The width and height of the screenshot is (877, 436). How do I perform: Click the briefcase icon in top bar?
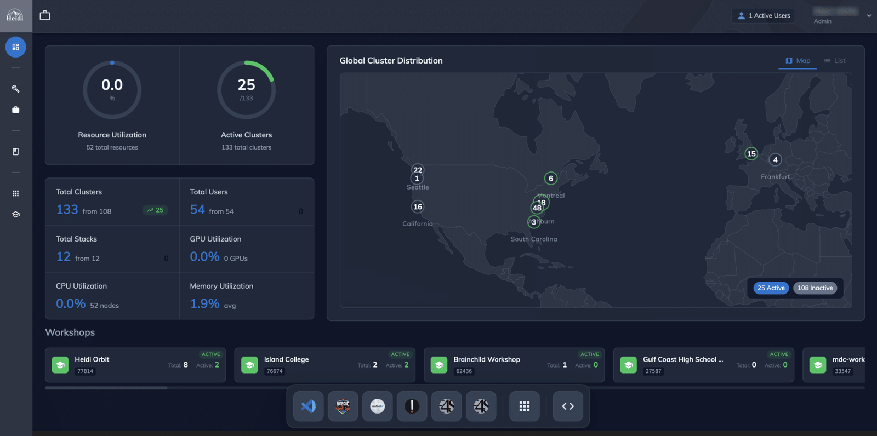point(45,15)
